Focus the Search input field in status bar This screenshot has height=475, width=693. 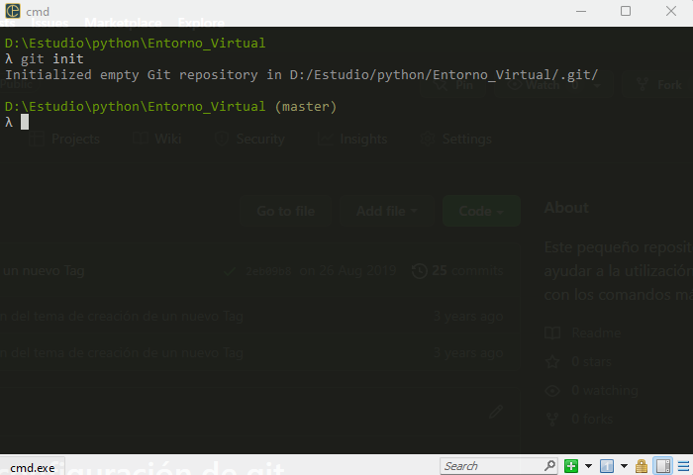coord(493,466)
